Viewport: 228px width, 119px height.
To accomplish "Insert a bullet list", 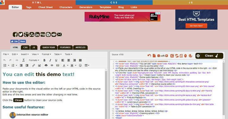I will coord(5,65).
